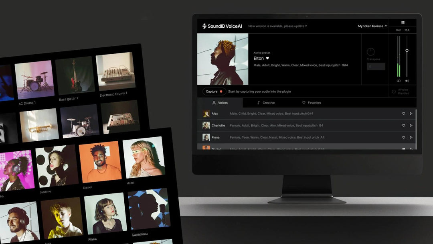Screen dimensions: 433x244
Task: Select the trumpet instrument preset card
Action: point(39,125)
